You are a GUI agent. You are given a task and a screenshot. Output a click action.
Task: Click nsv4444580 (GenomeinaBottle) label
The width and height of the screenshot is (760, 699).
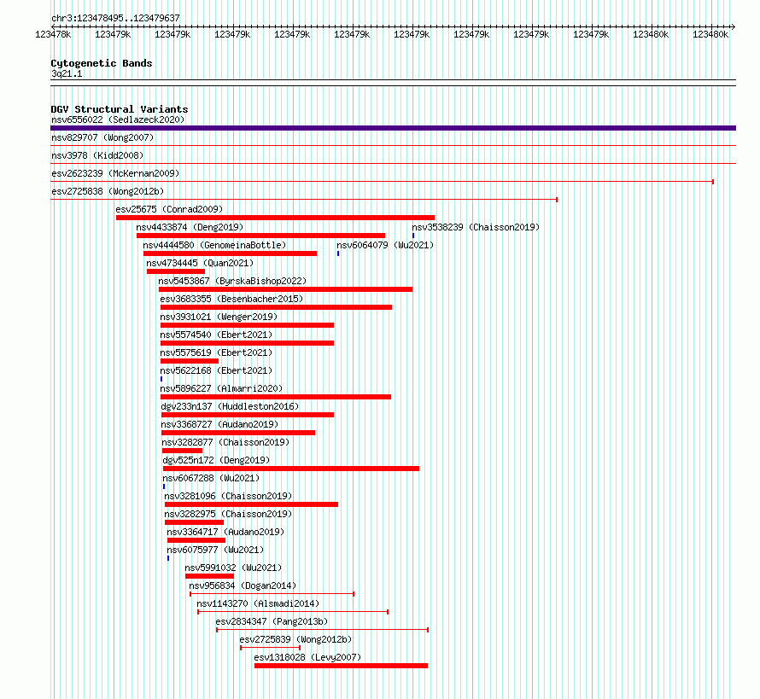click(214, 245)
